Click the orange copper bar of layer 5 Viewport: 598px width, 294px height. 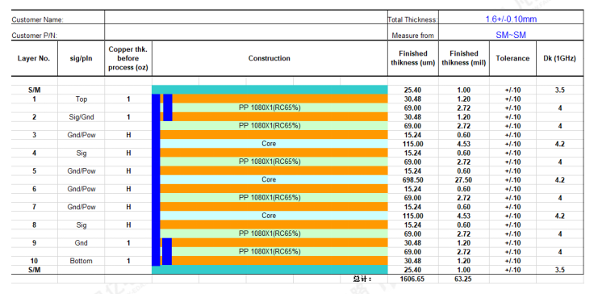pyautogui.click(x=274, y=170)
